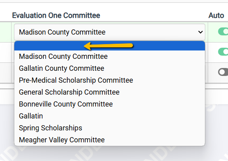Collapse the Evaluation One Committee dropdown chevron

(201, 32)
